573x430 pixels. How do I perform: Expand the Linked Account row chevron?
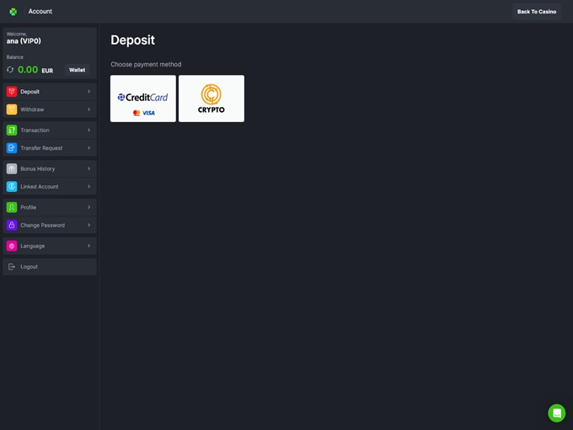(x=88, y=187)
